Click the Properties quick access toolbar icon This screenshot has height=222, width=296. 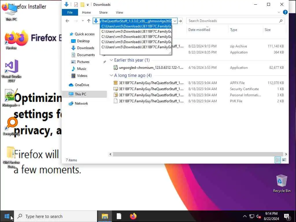[76, 5]
